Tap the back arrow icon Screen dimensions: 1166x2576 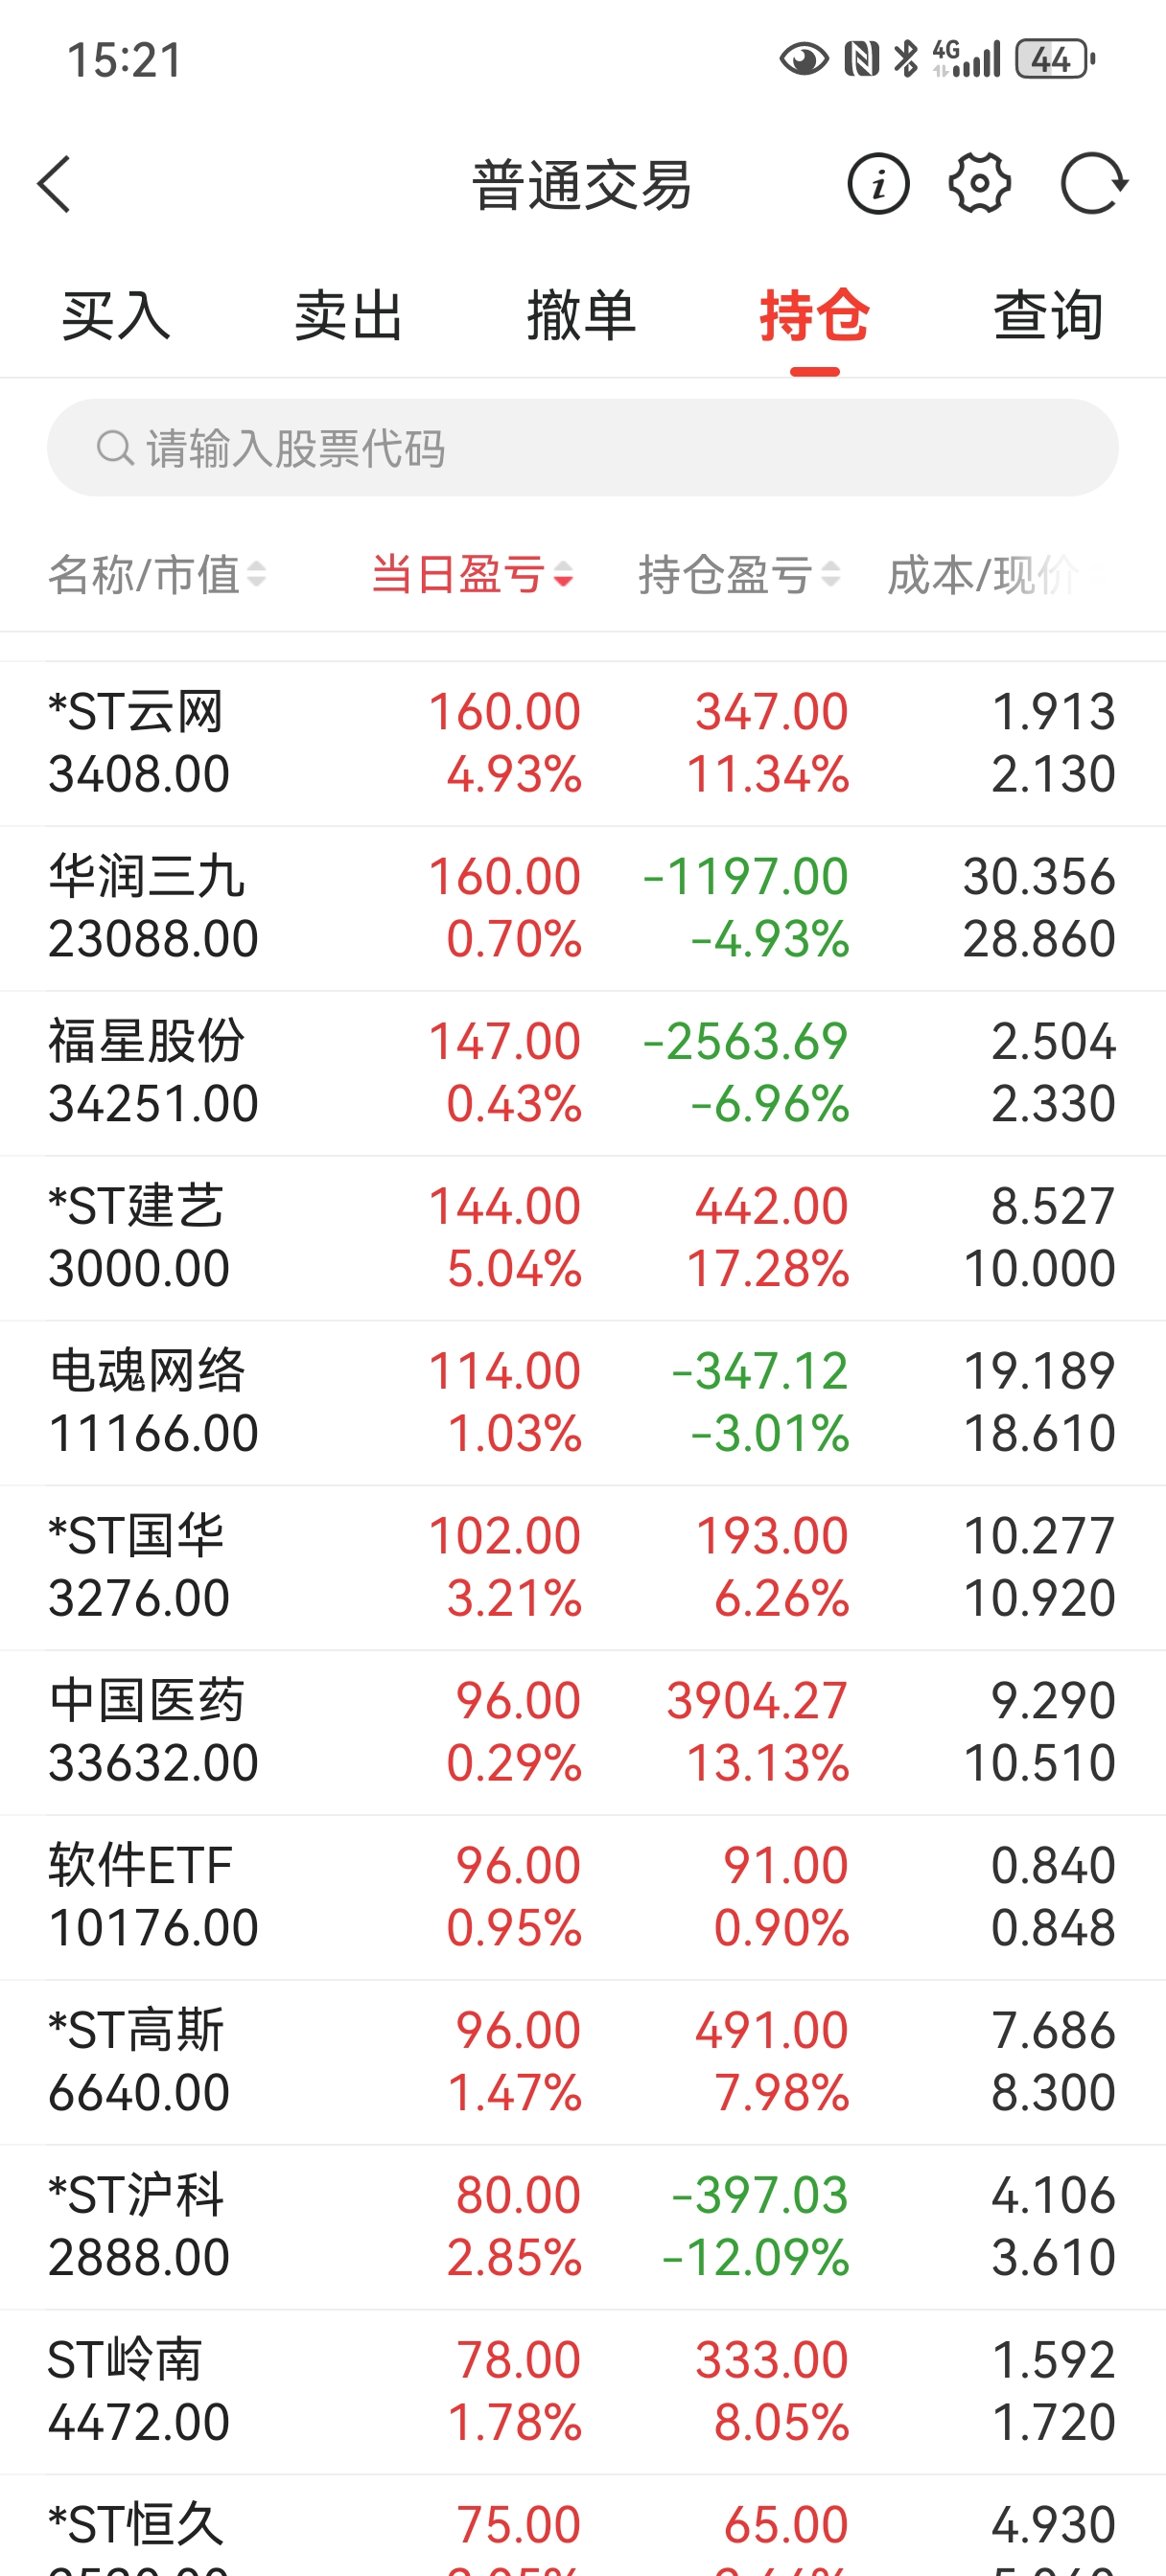point(55,184)
